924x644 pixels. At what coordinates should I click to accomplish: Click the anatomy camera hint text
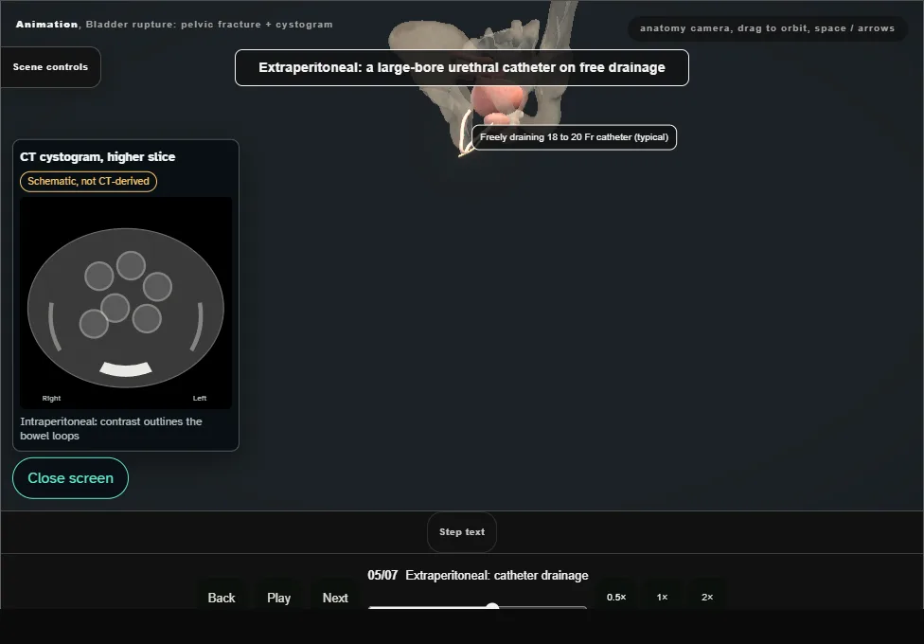click(x=767, y=28)
